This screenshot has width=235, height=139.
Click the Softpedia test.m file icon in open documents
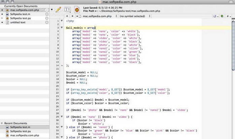(7, 14)
